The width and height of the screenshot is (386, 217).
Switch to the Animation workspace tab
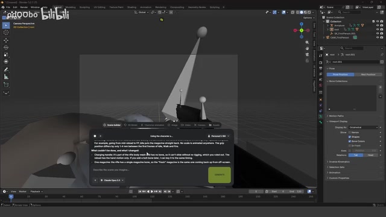146,7
